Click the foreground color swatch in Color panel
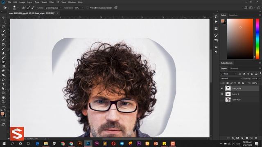Viewport: 262px width, 147px height. [x=223, y=21]
